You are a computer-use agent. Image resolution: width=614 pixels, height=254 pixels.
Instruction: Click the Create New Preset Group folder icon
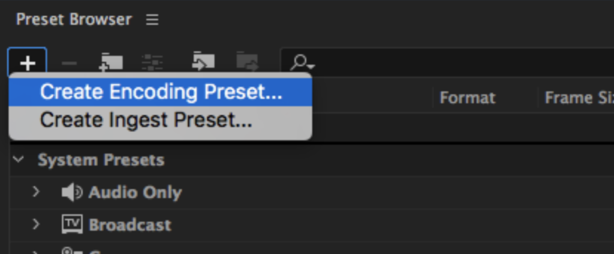pyautogui.click(x=111, y=63)
